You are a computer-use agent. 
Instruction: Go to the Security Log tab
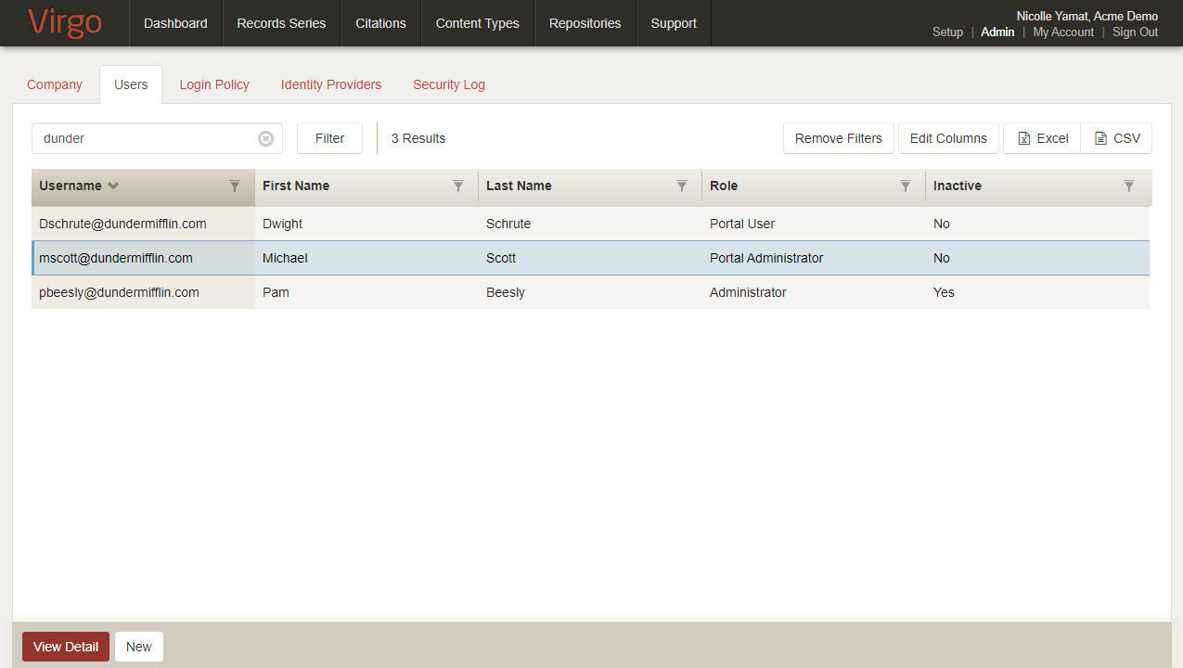(449, 84)
